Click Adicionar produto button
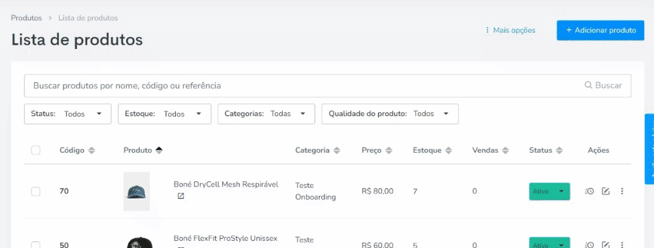The image size is (654, 248). pyautogui.click(x=600, y=31)
